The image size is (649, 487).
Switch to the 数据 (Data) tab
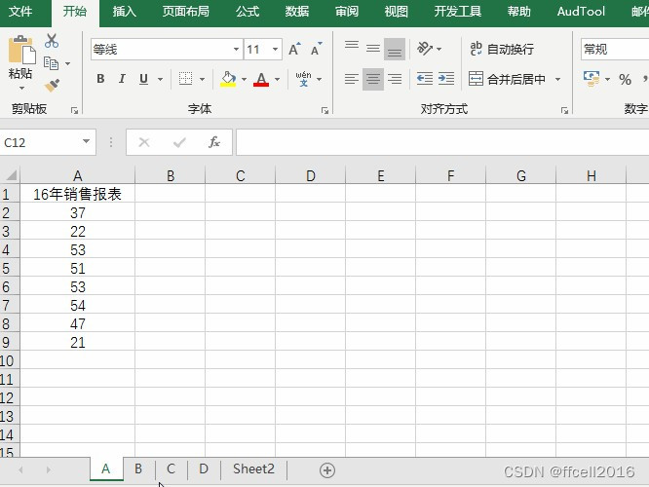coord(297,12)
